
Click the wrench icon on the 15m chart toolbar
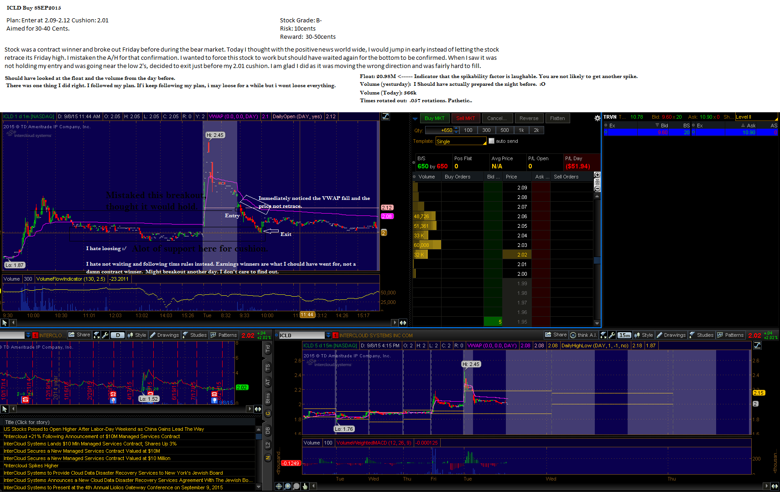click(612, 335)
